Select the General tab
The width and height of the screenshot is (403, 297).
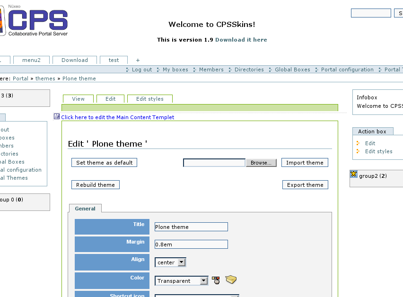(85, 209)
